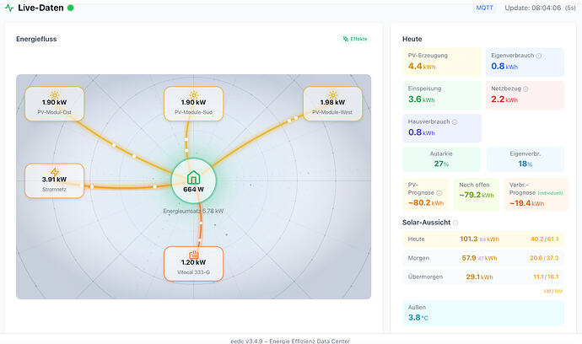Screen dimensions: 582x344
Task: Select the PV-Modul-Ost node card
Action: click(55, 104)
